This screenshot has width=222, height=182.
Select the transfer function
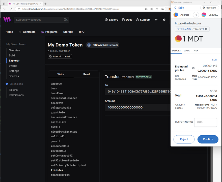click(x=57, y=170)
